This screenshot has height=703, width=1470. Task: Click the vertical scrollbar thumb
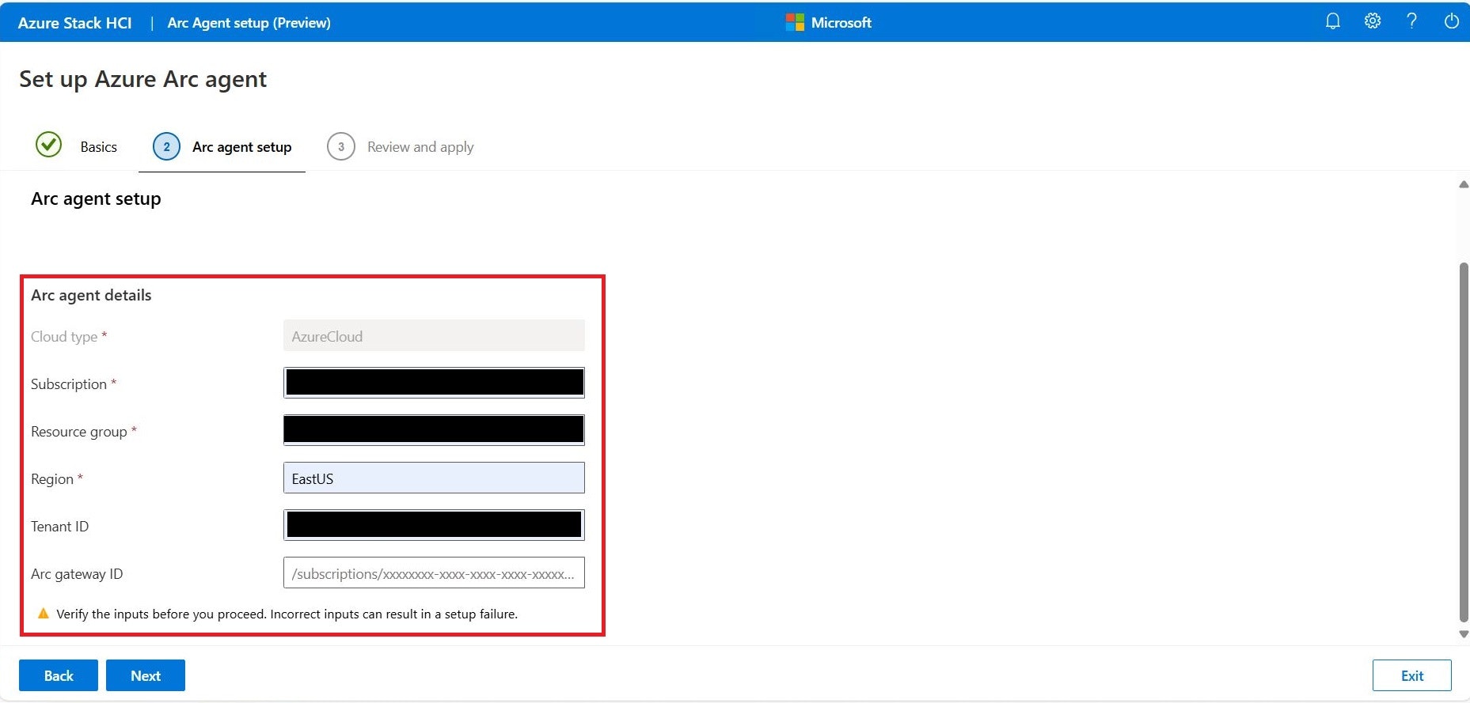1464,443
